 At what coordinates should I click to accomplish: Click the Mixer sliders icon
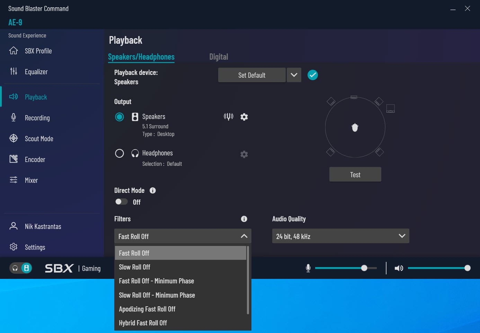coord(14,180)
